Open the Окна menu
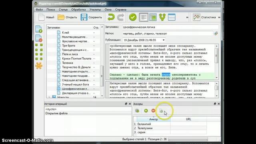Viewport: 256px width, 144px height. (x=108, y=10)
